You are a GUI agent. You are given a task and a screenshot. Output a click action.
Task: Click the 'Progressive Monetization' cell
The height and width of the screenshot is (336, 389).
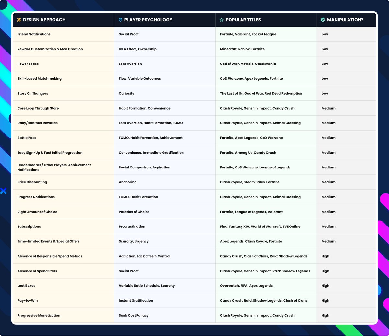[x=64, y=315]
